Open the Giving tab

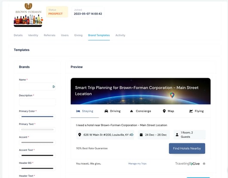click(78, 35)
